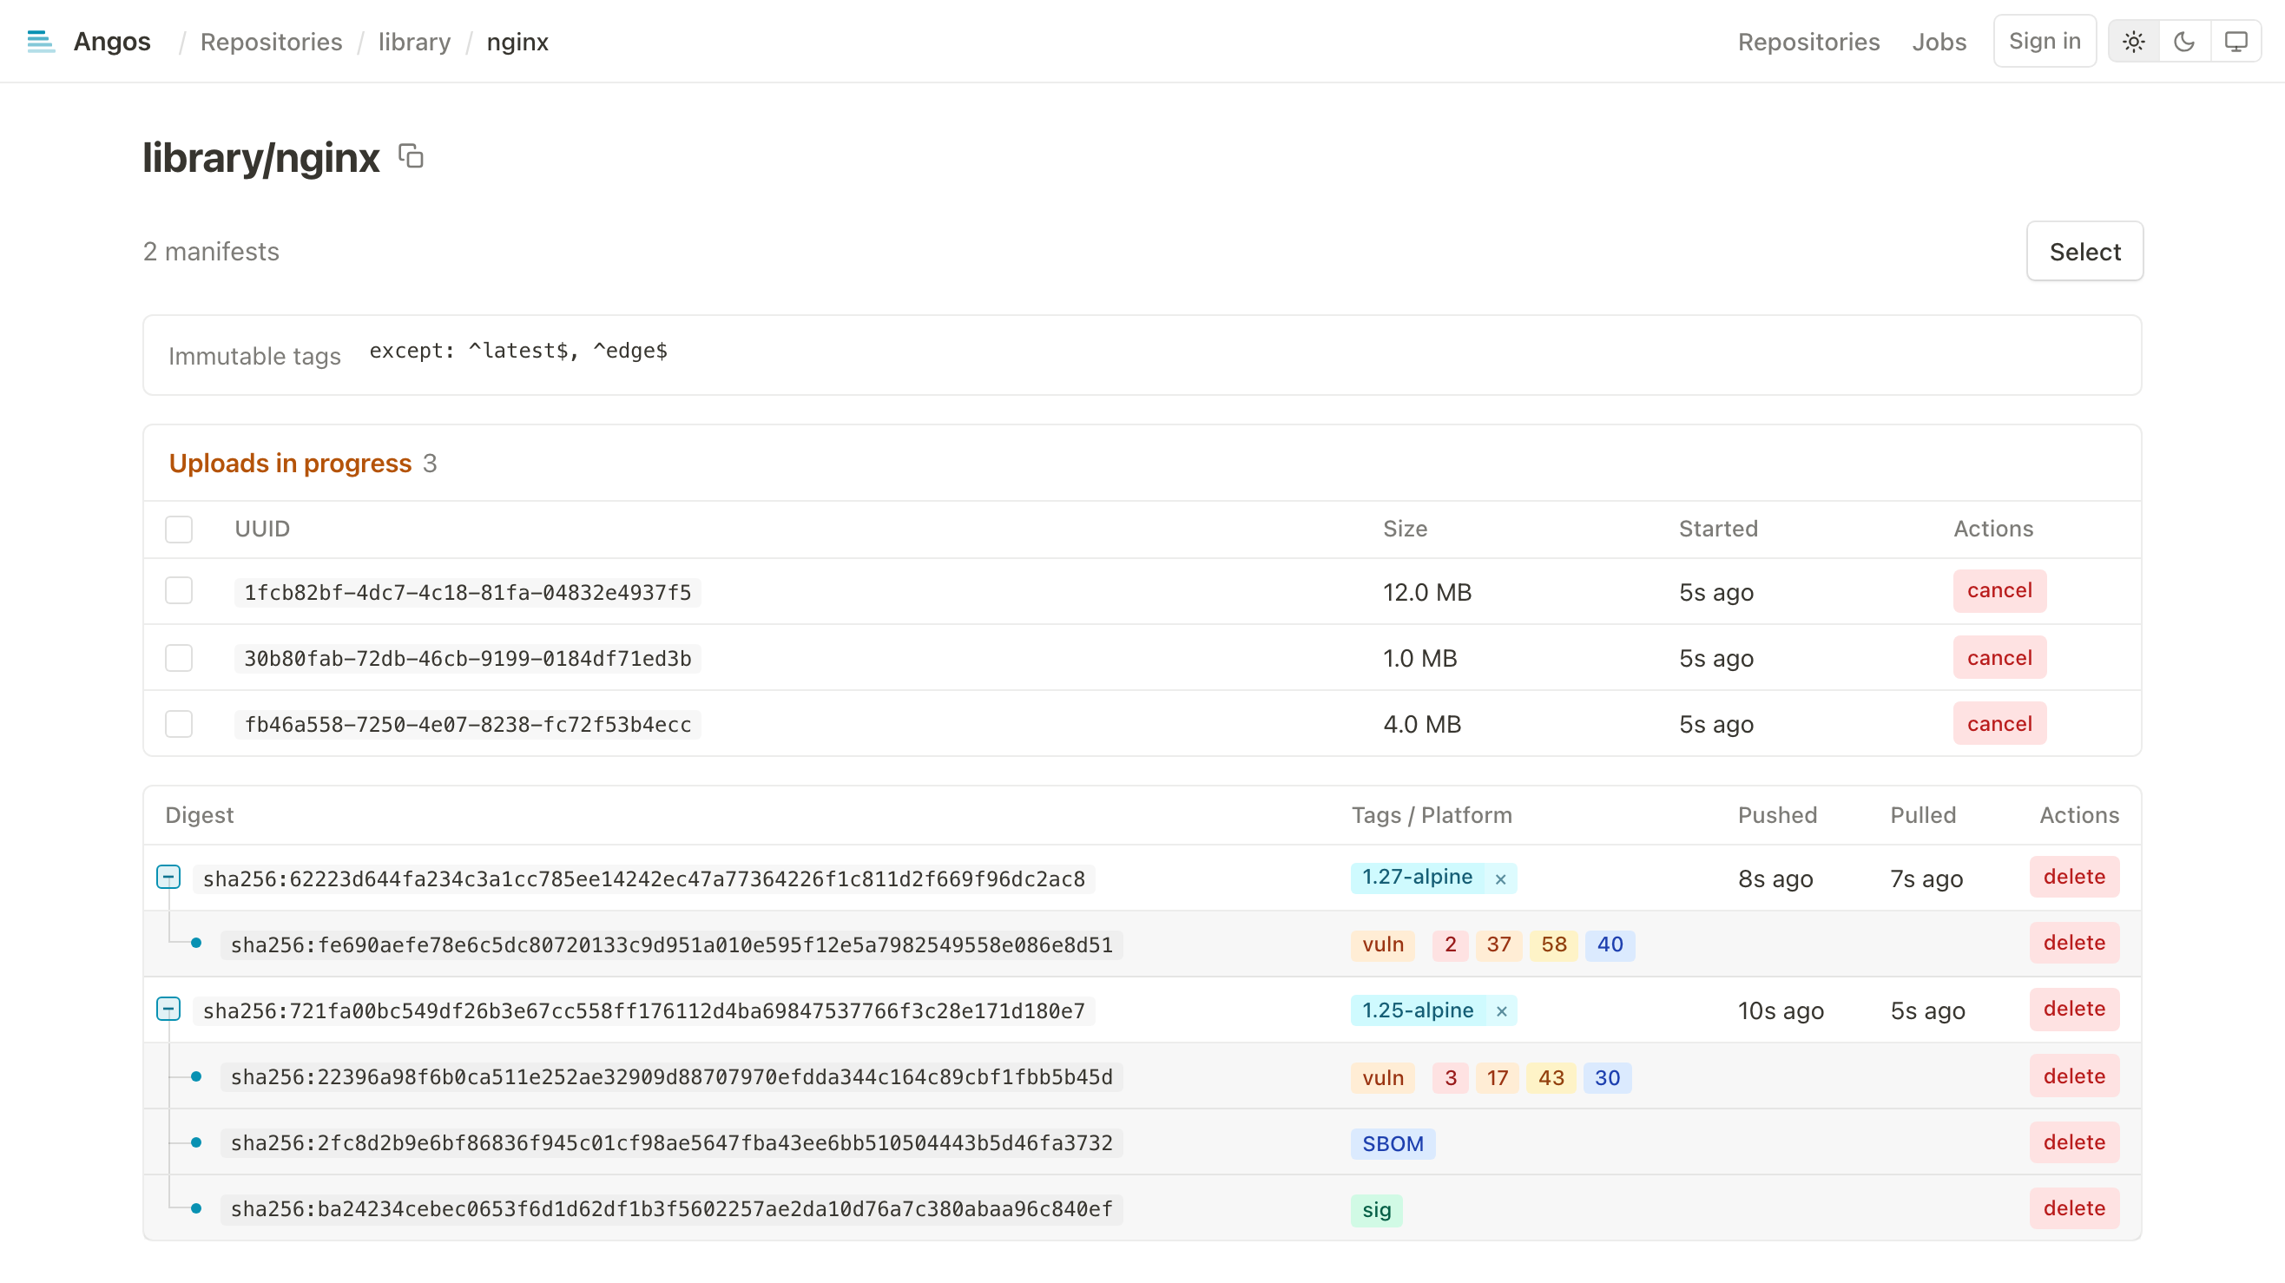Check upload 1fcb82bf-4dc7-4c18-81fa-04832e4937f5 checkbox

179,591
